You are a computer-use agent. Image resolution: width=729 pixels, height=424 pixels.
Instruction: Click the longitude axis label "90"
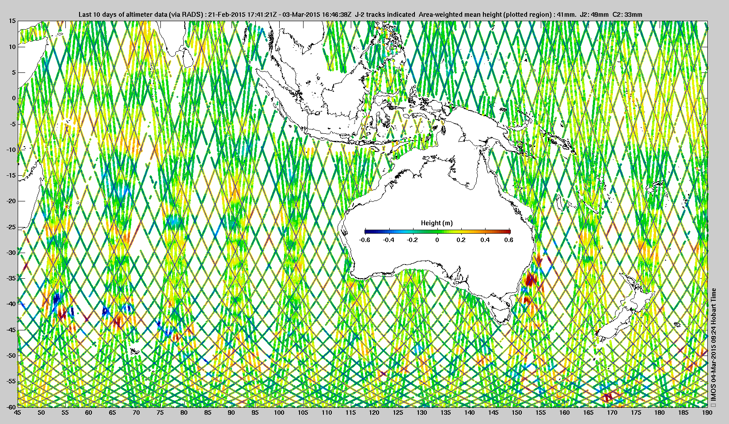pos(232,413)
